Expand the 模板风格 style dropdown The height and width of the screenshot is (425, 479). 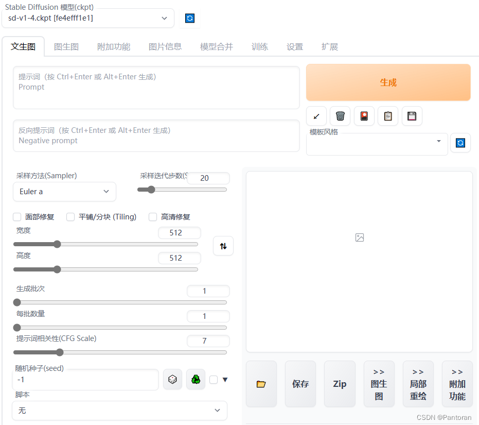point(377,144)
